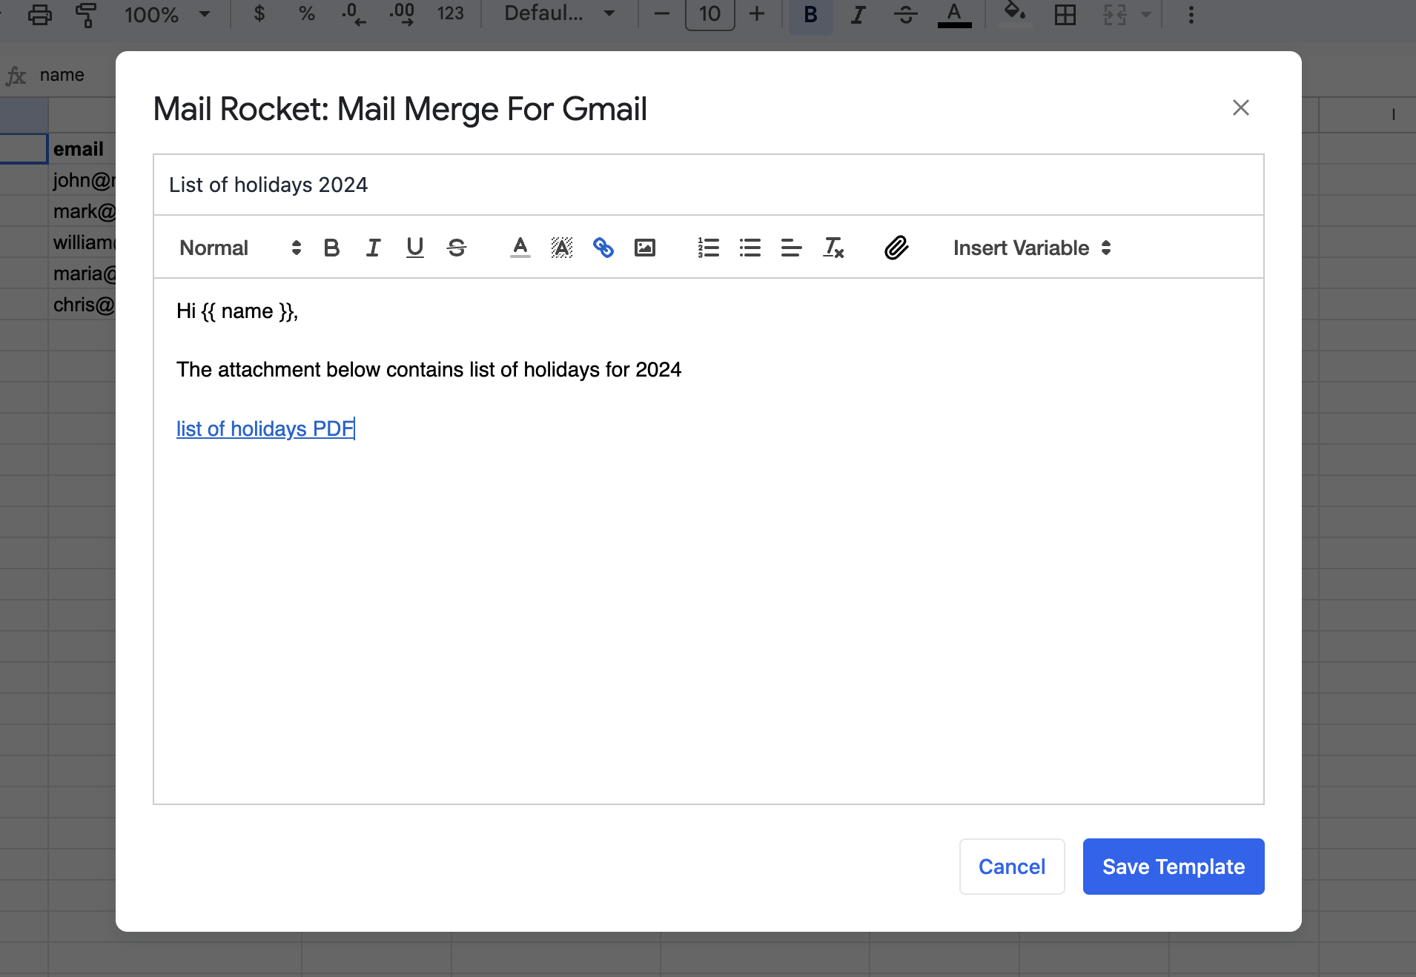Click the insert image icon
Image resolution: width=1416 pixels, height=977 pixels.
click(x=645, y=248)
